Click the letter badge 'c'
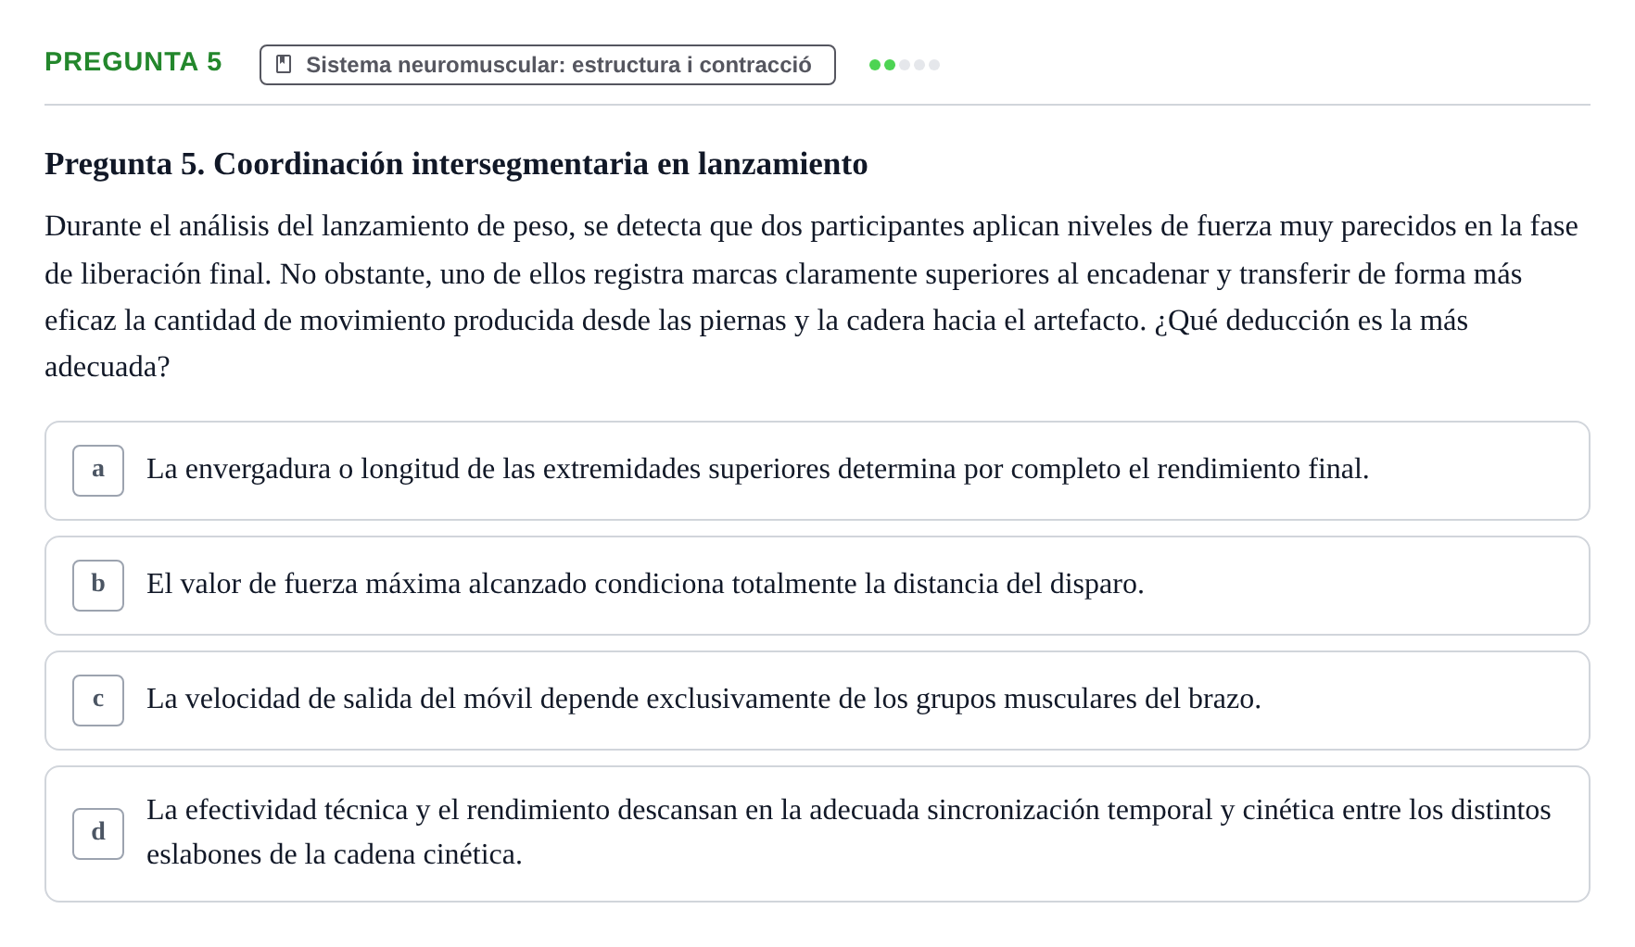The width and height of the screenshot is (1635, 947). (98, 701)
